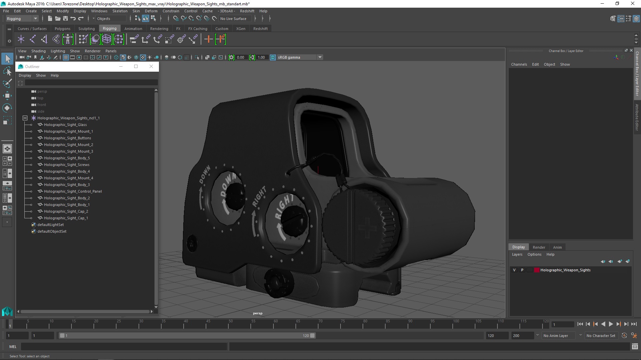Open Layers menu in Layer Editor
The height and width of the screenshot is (360, 641).
click(x=517, y=254)
